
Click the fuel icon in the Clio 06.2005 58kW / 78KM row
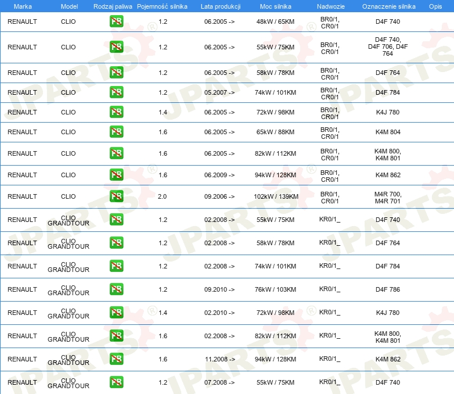pyautogui.click(x=116, y=73)
